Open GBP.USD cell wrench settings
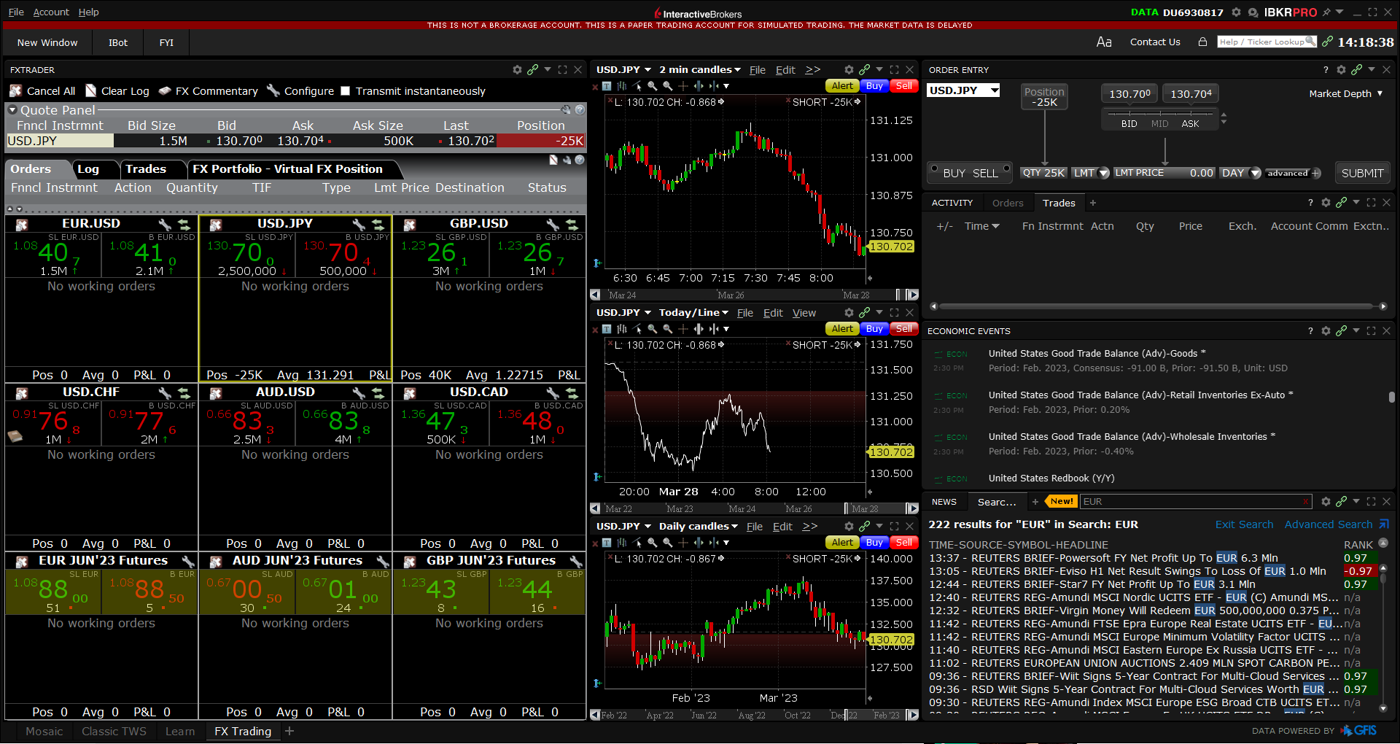1400x744 pixels. [x=553, y=225]
